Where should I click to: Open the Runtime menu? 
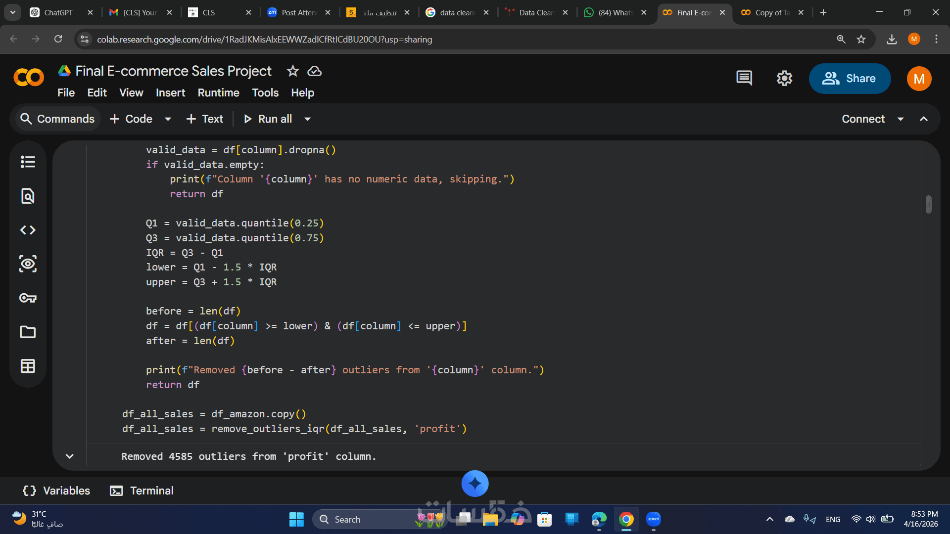[218, 93]
